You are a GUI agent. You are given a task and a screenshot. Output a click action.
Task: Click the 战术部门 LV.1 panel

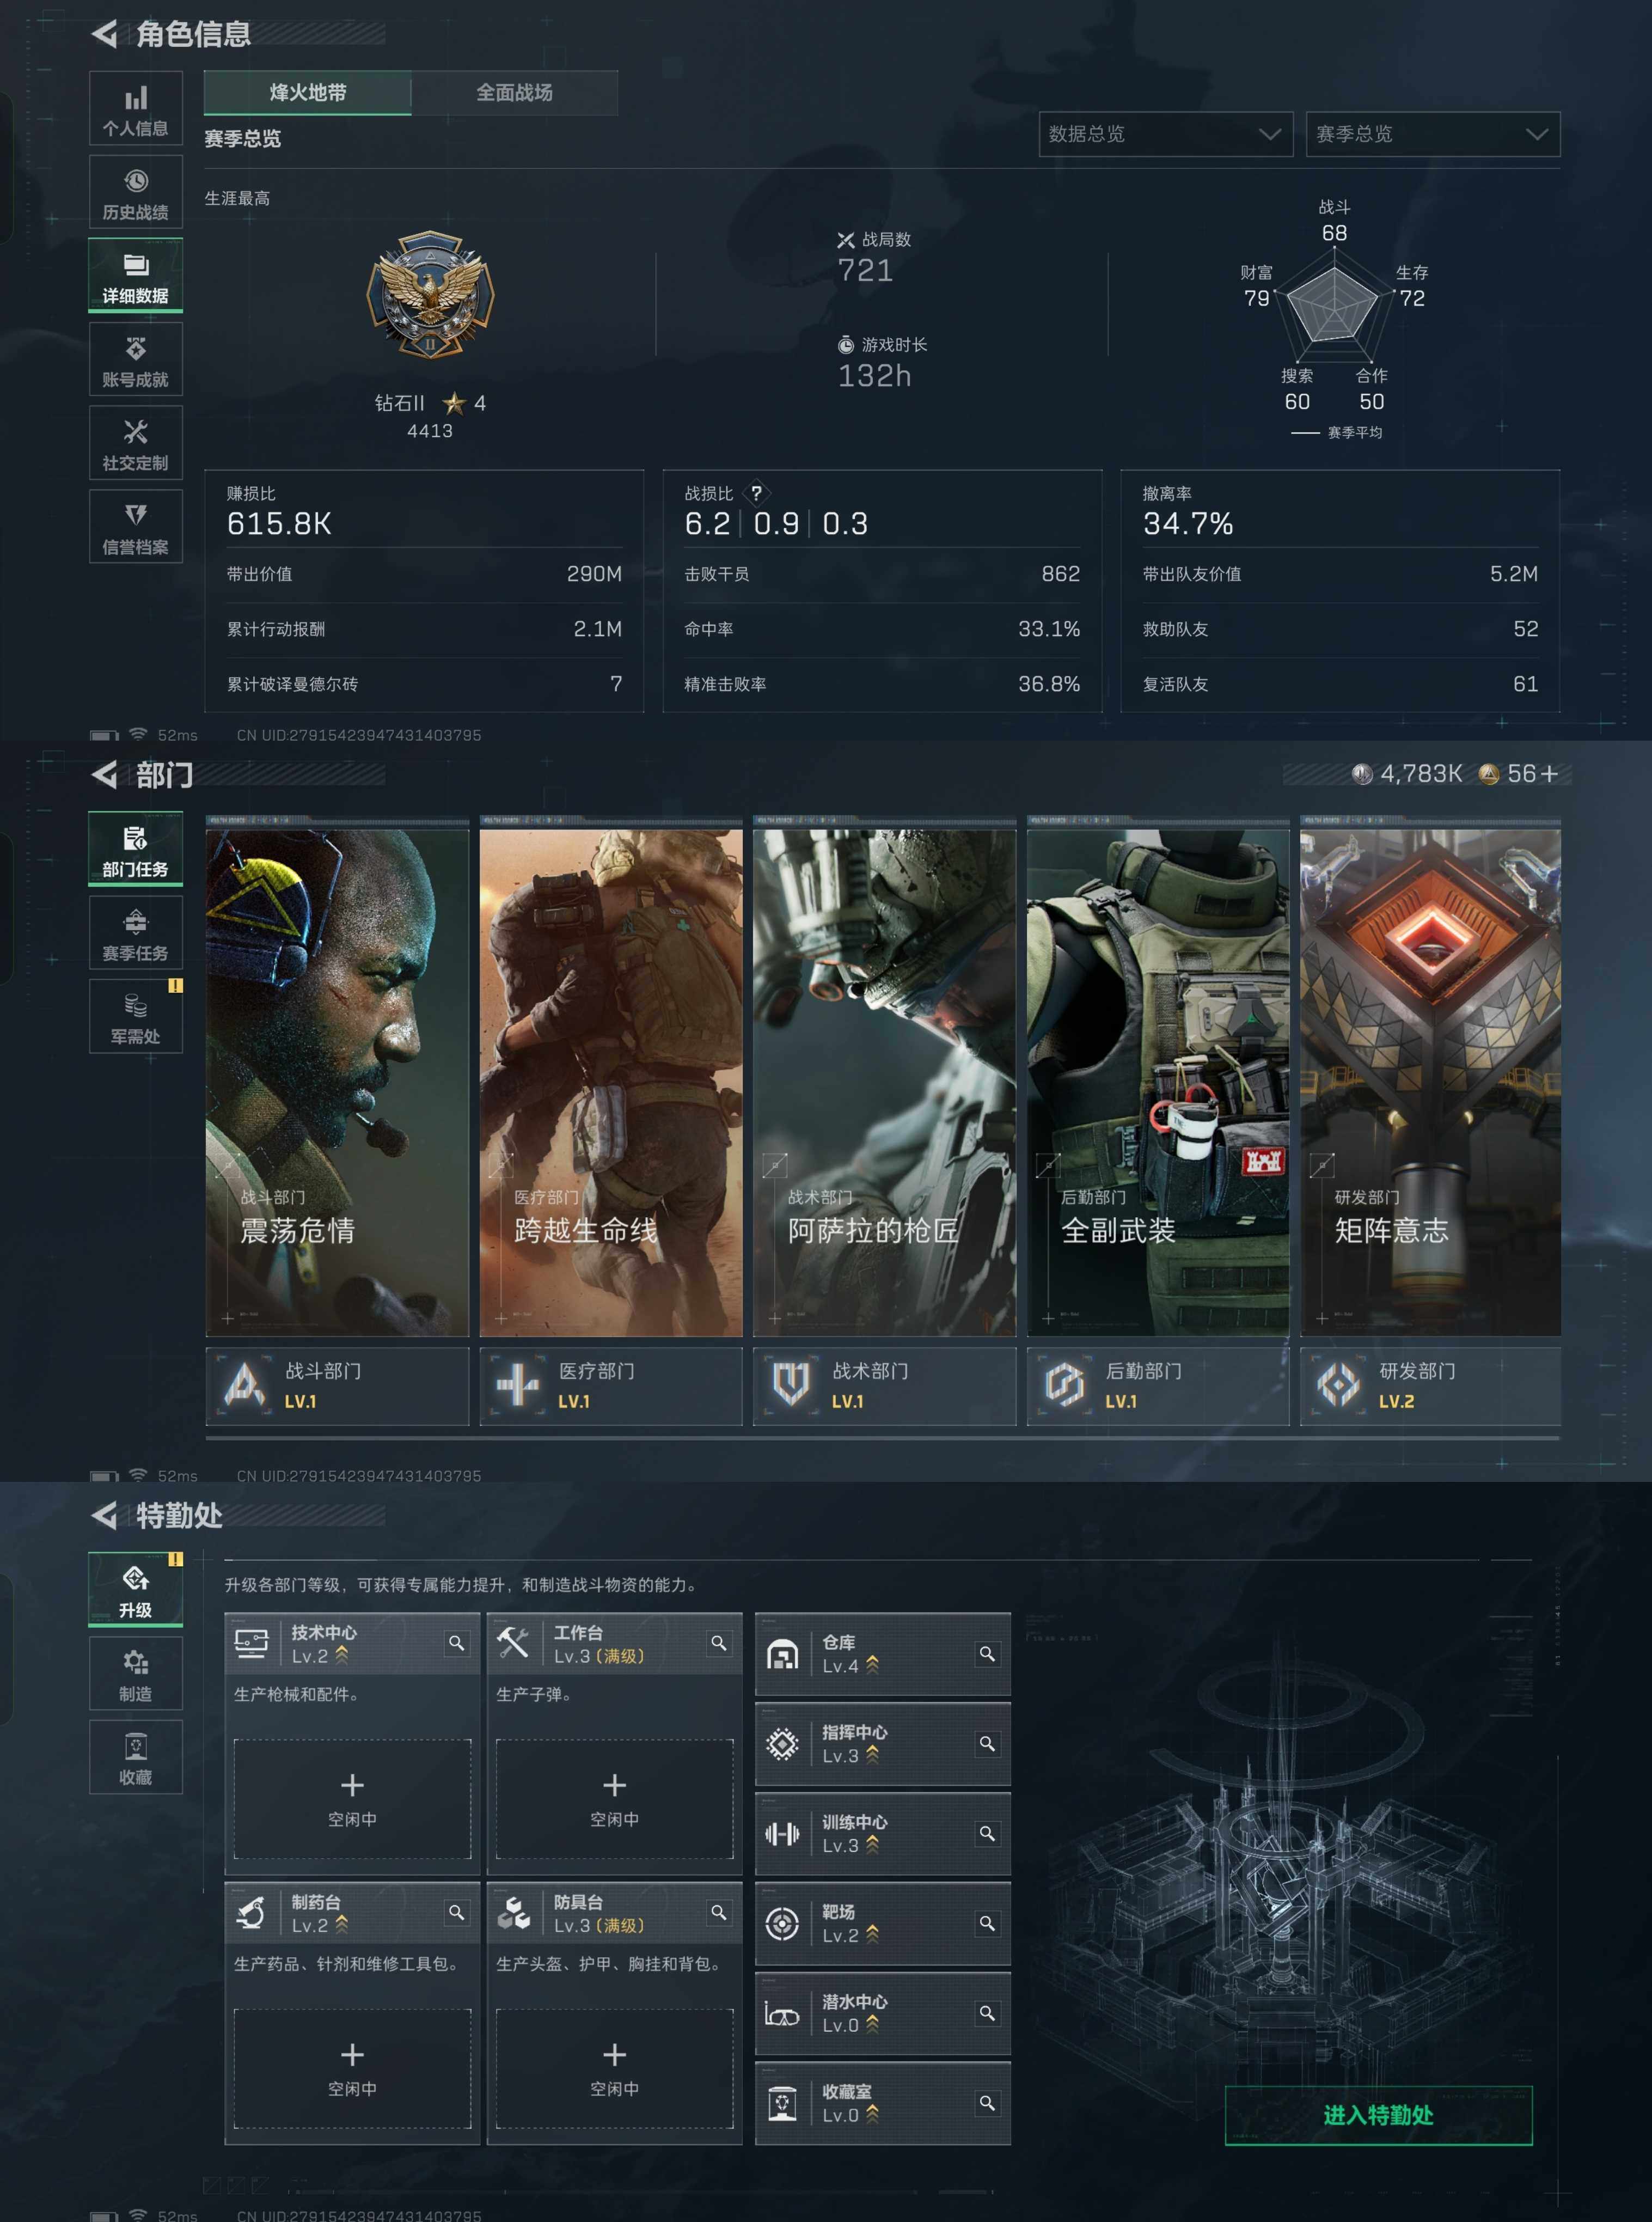click(884, 1385)
